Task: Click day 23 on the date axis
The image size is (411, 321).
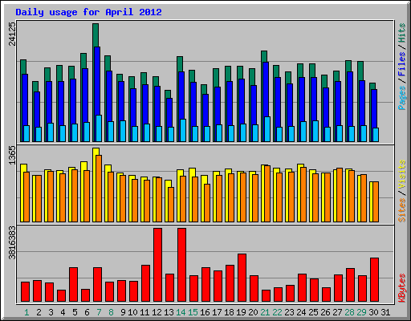Action: [289, 312]
